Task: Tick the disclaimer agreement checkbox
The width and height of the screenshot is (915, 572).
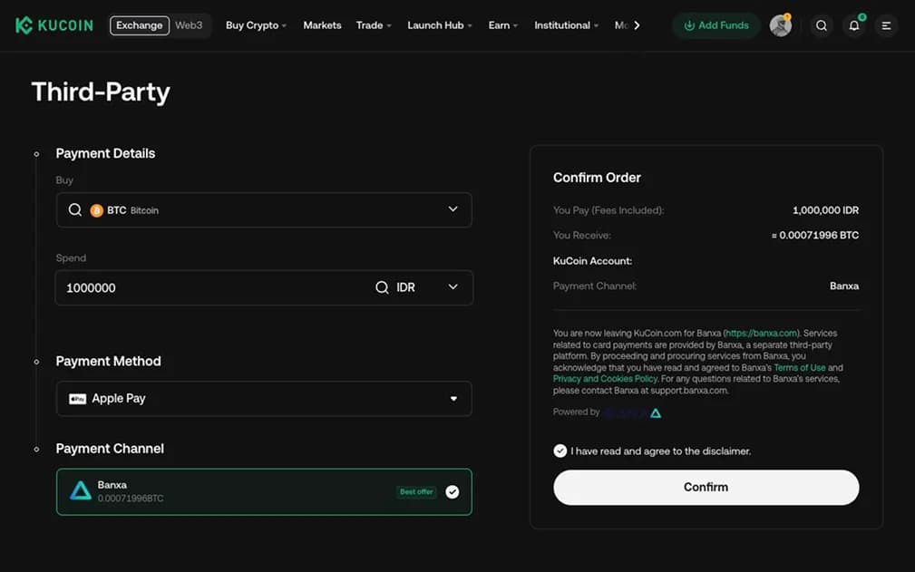Action: click(560, 451)
